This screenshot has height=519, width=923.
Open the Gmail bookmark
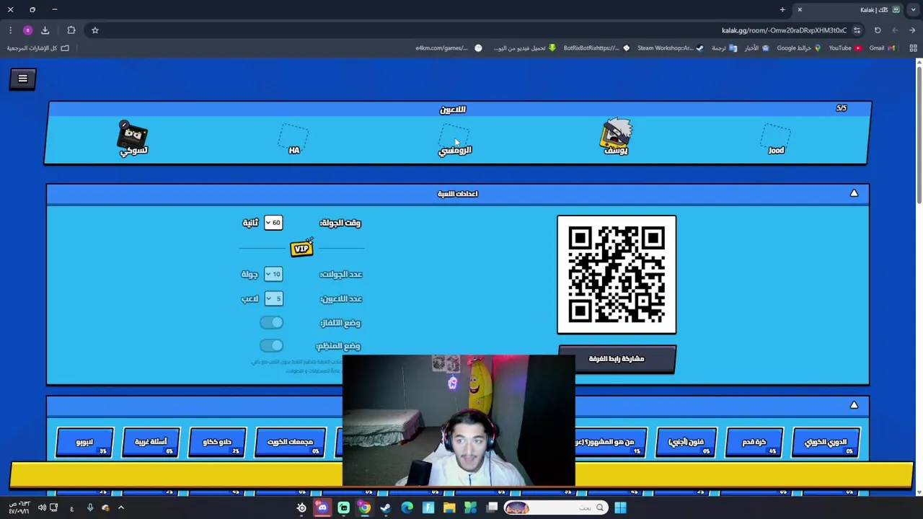(882, 48)
